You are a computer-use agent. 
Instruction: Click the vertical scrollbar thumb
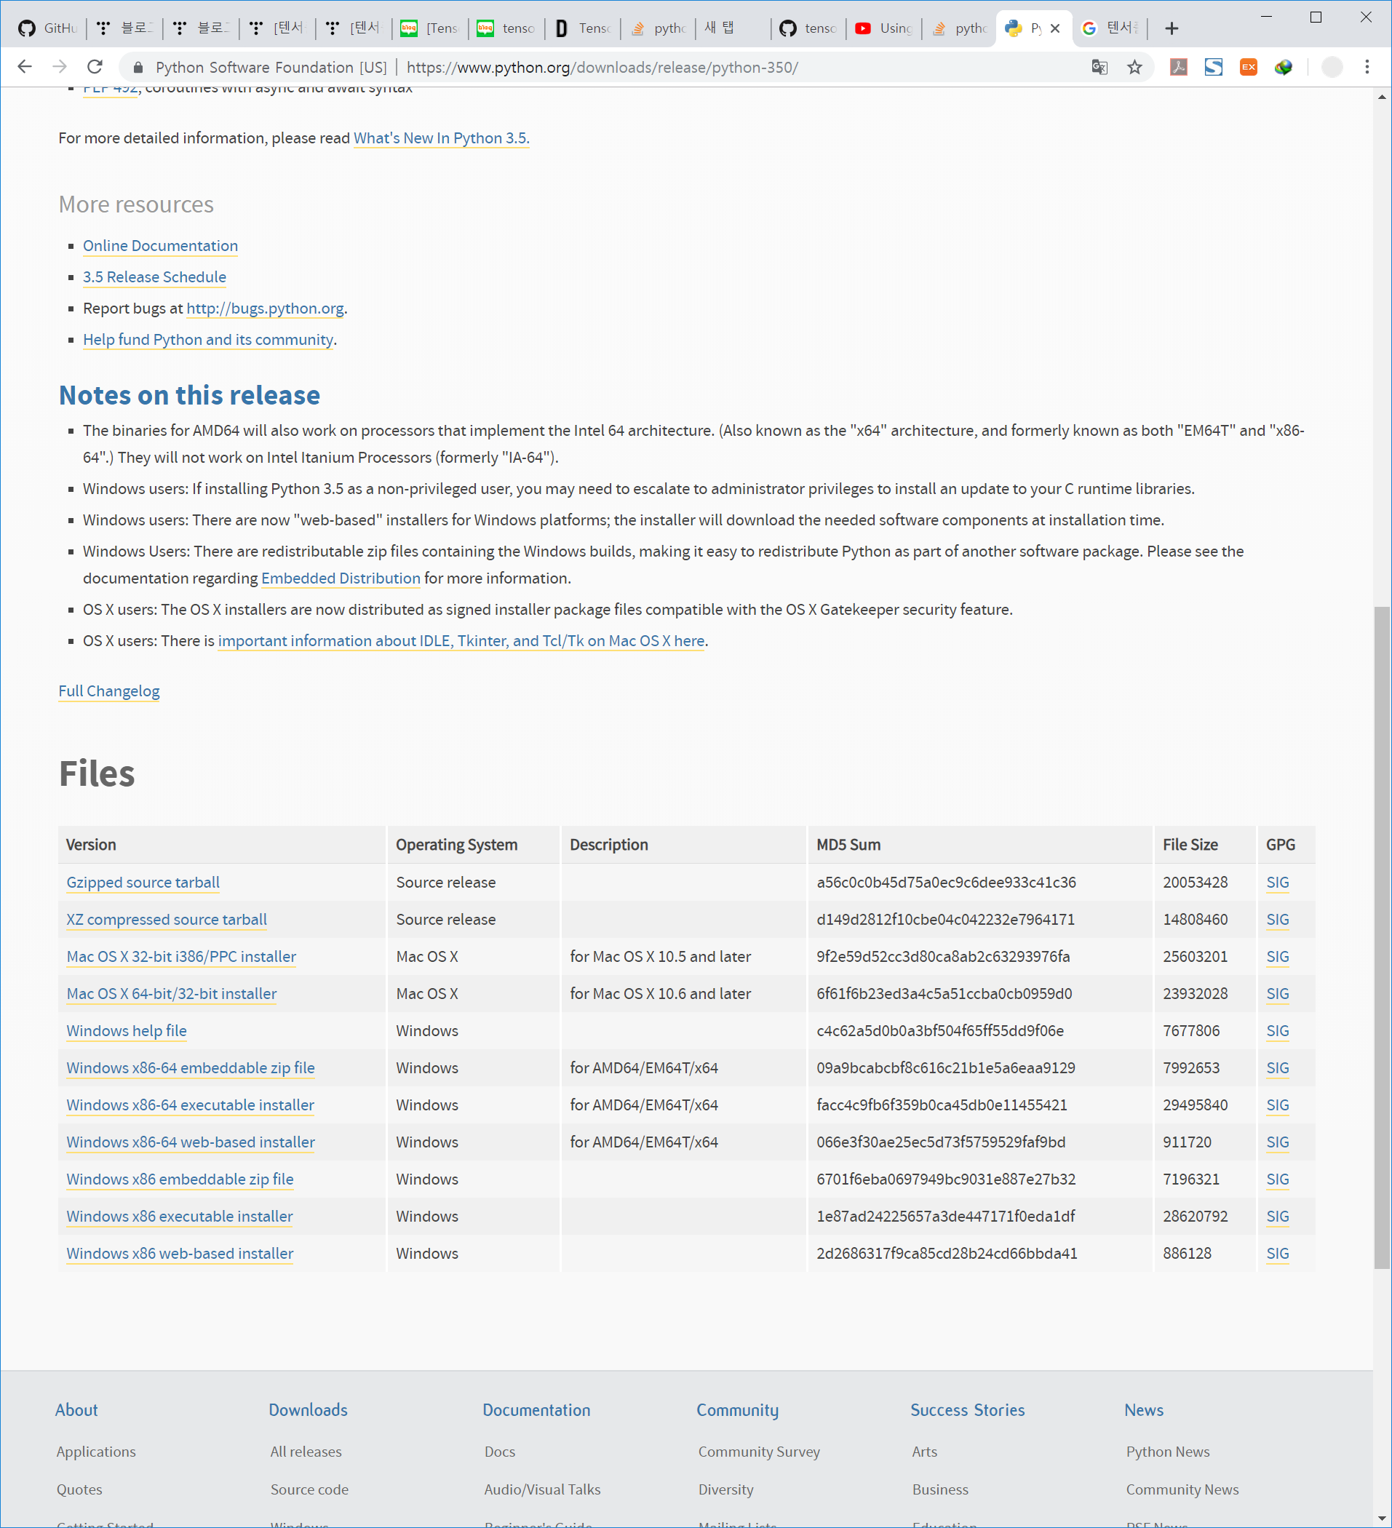click(x=1381, y=938)
